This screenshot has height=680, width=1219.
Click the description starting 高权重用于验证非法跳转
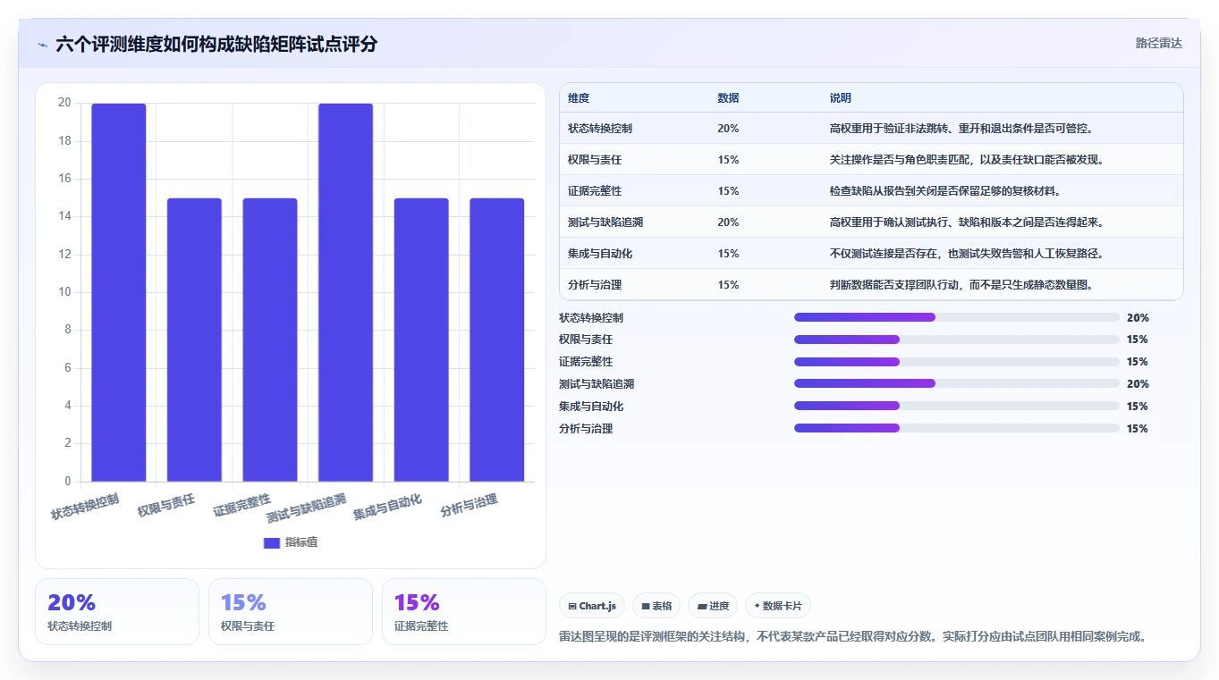click(961, 129)
